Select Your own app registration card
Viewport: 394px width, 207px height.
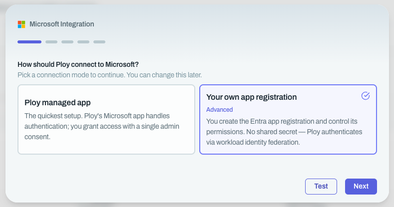click(288, 119)
